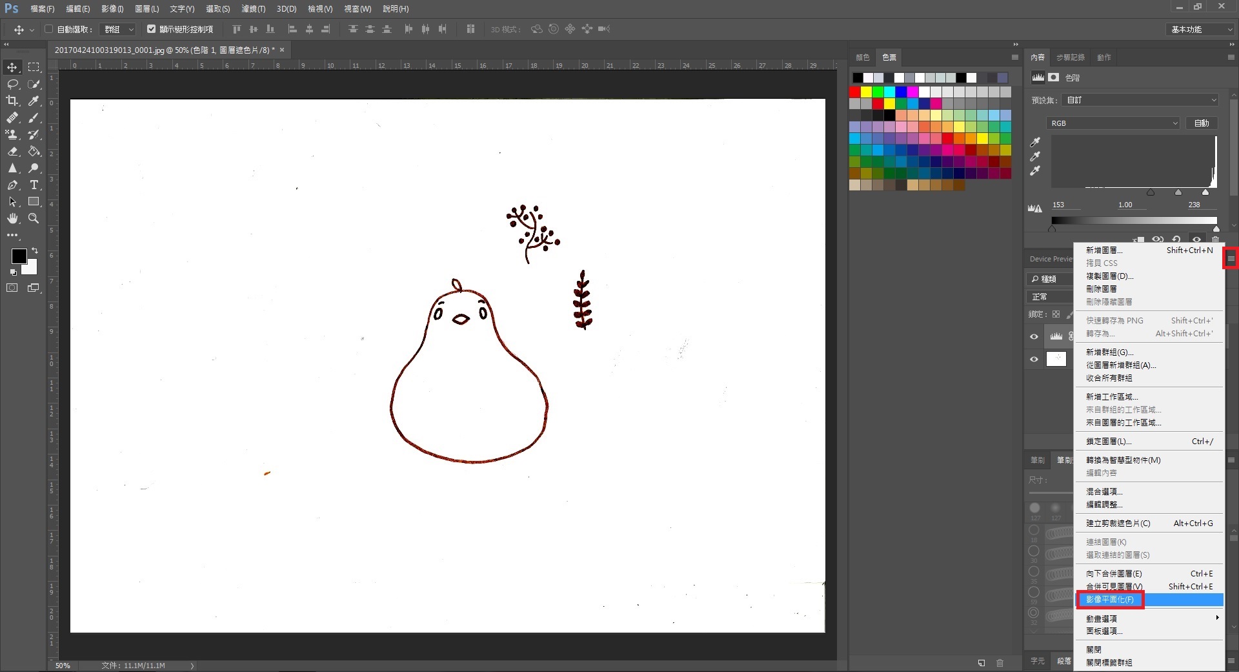The height and width of the screenshot is (672, 1239).
Task: Switch to the 步驟記錄 tab
Action: (x=1070, y=57)
